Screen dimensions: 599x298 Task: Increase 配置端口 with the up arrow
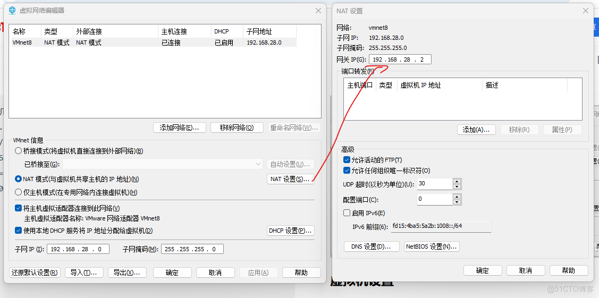[x=457, y=197]
